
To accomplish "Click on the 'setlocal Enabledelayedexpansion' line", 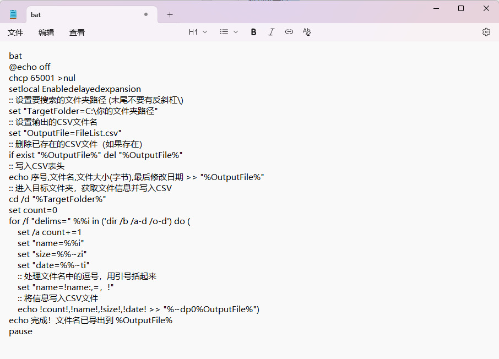I will (x=75, y=89).
